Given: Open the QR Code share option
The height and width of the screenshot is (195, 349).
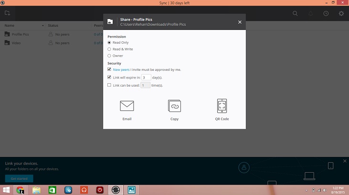Looking at the screenshot, I should pyautogui.click(x=222, y=106).
